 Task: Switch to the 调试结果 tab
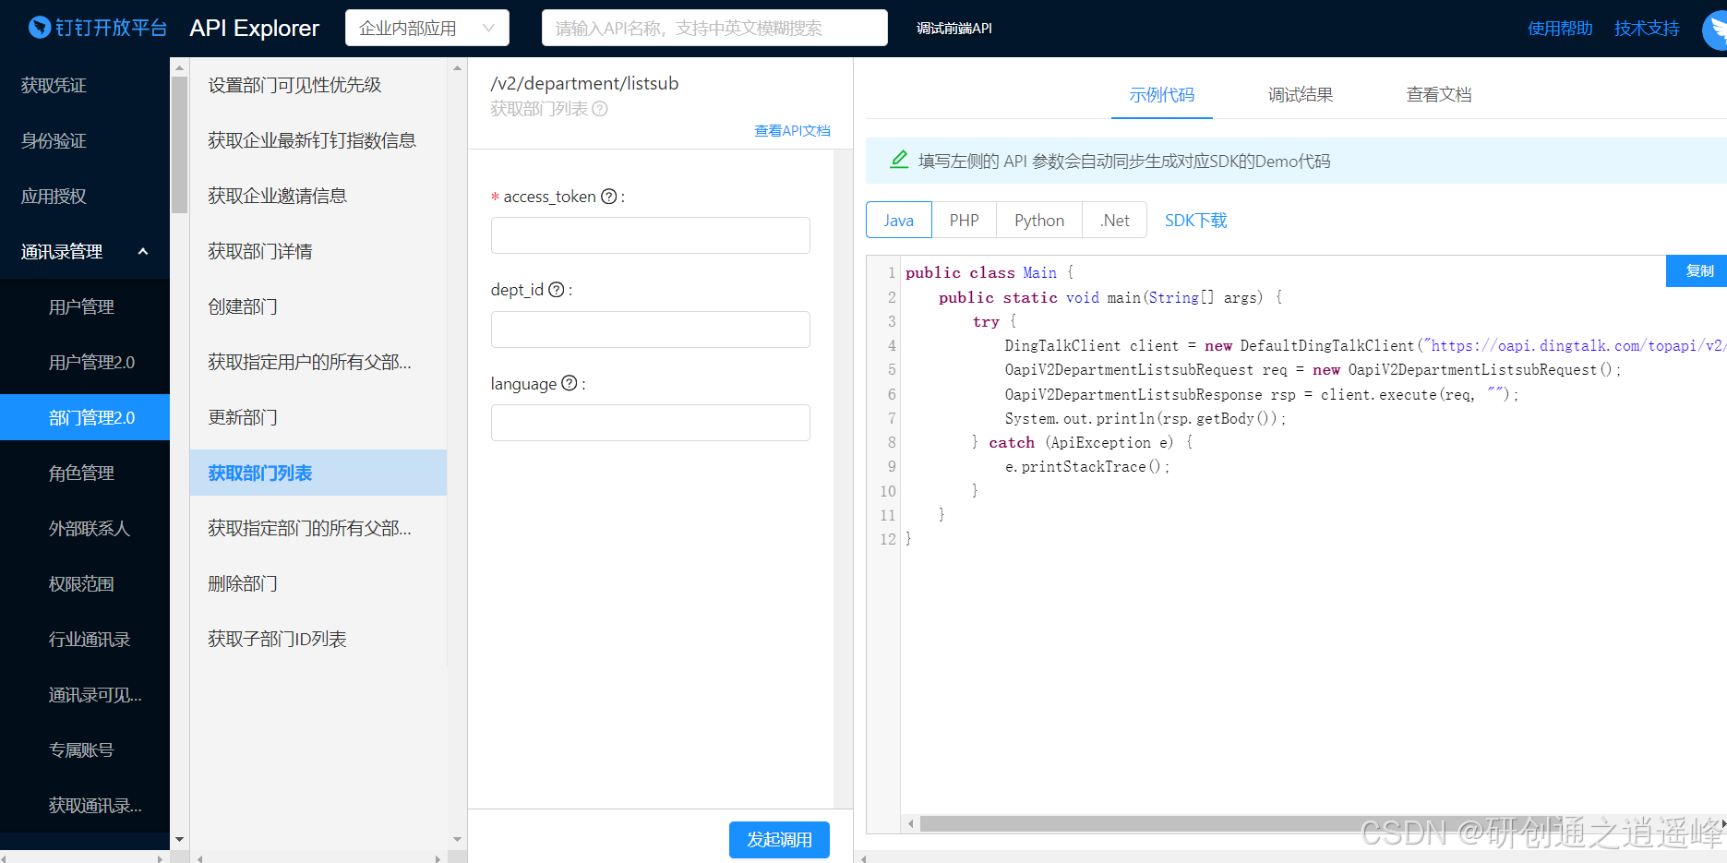tap(1300, 94)
